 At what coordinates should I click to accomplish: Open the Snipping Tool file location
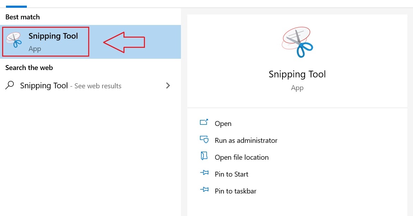pyautogui.click(x=242, y=157)
